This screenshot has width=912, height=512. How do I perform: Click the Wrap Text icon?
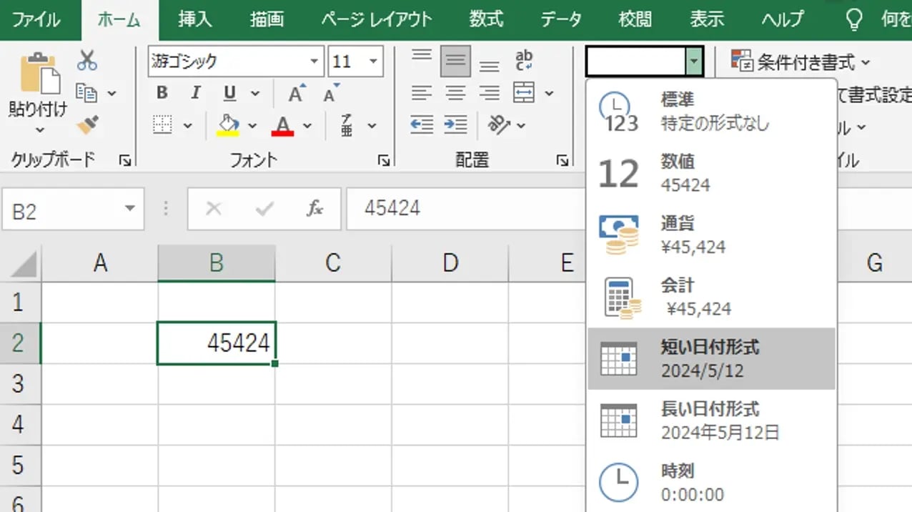[x=524, y=60]
